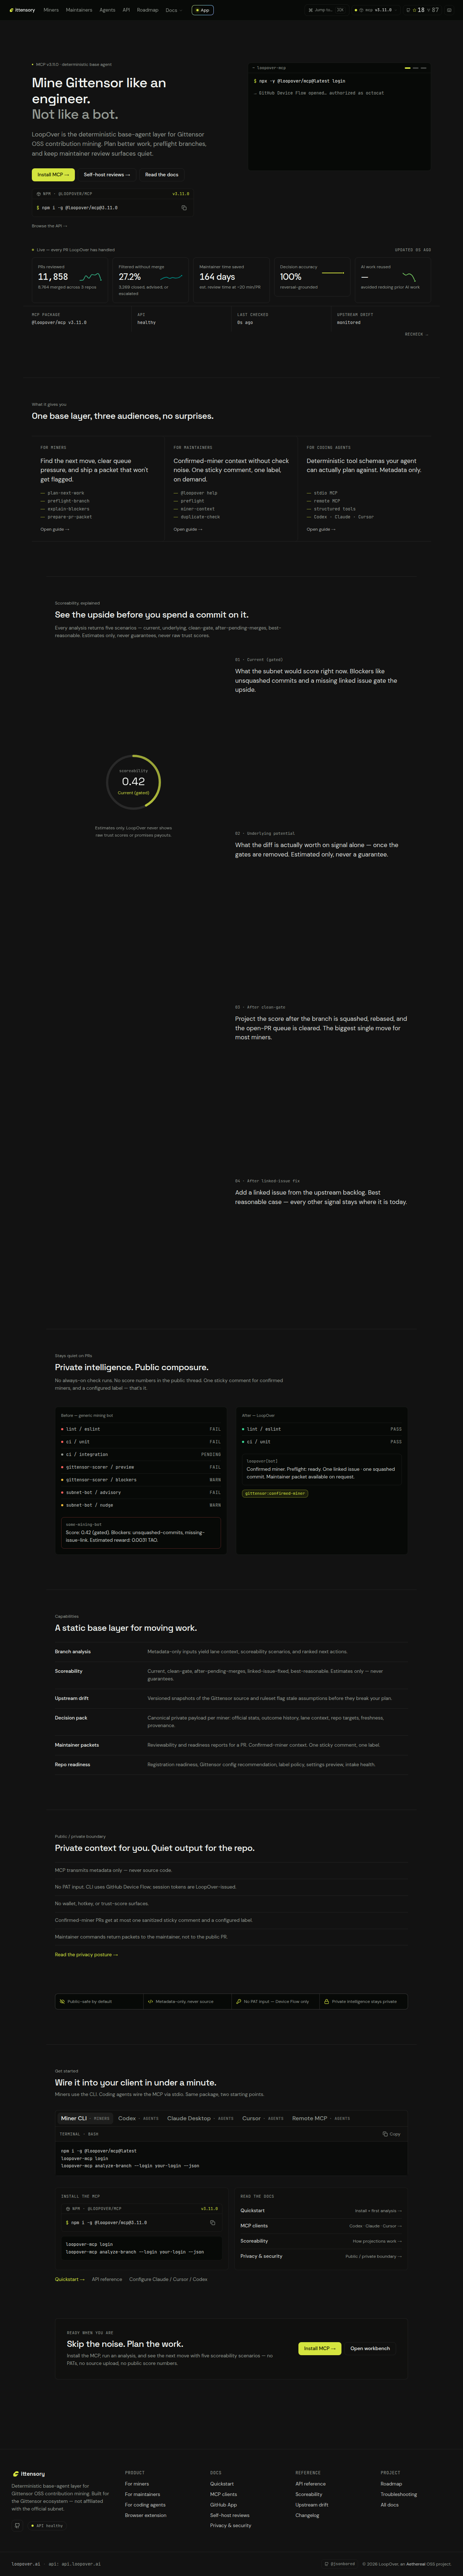Click the mcp v3.11.0 version badge in header
The image size is (463, 2576).
coord(376,10)
